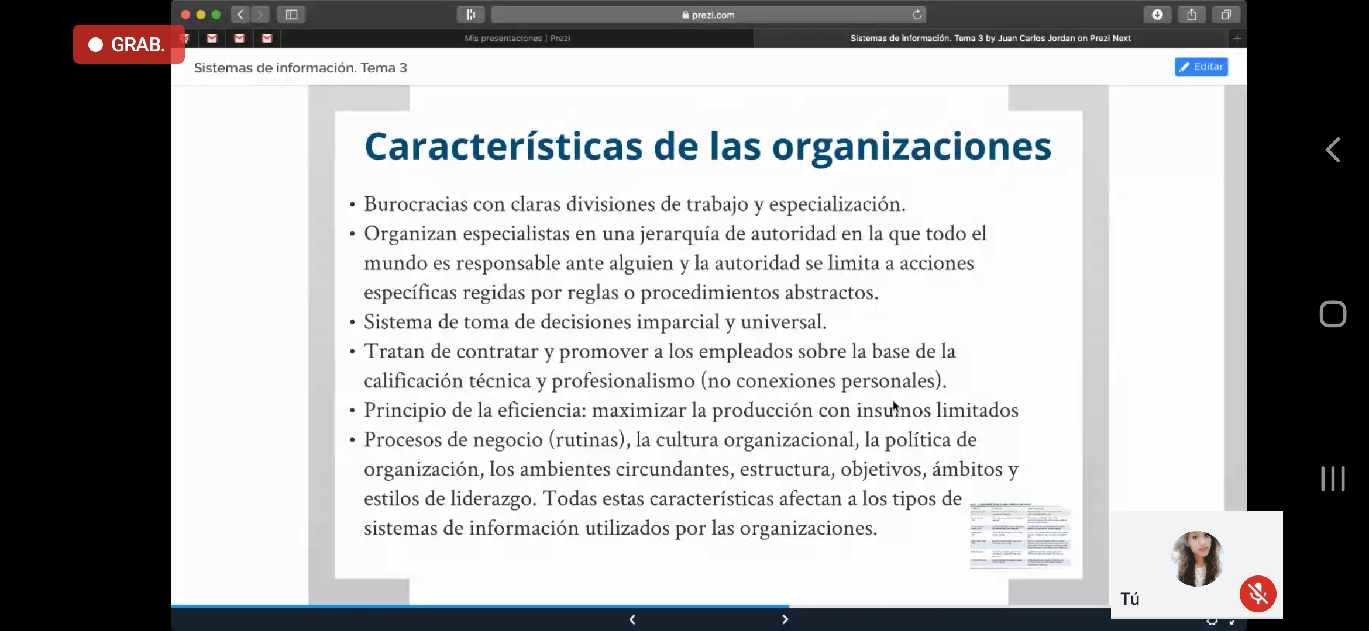1369x631 pixels.
Task: Tap the Android back chevron
Action: click(1333, 150)
